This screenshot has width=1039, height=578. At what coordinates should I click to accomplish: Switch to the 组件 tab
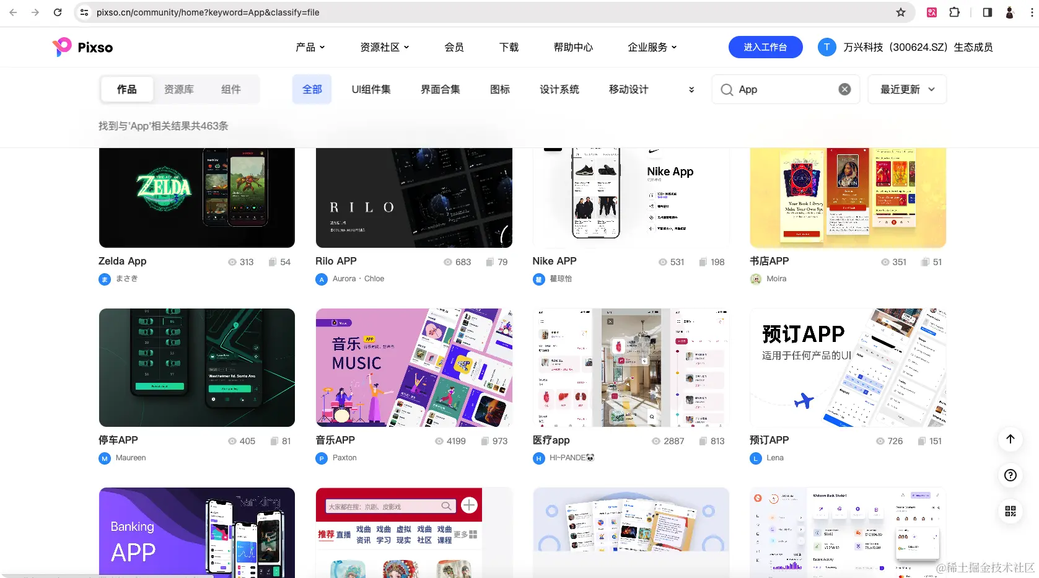pyautogui.click(x=231, y=89)
